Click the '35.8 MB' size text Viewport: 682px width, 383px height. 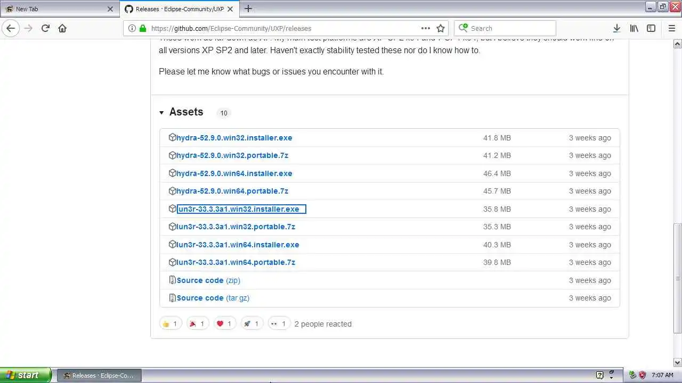coord(497,209)
